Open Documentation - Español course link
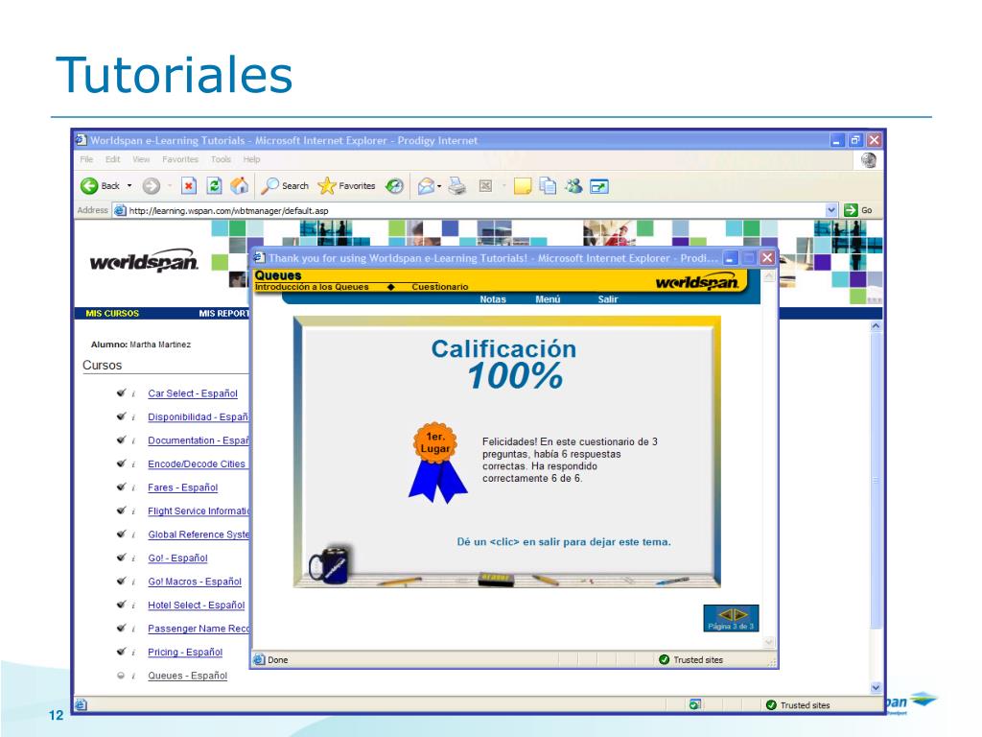The height and width of the screenshot is (737, 982). click(198, 440)
